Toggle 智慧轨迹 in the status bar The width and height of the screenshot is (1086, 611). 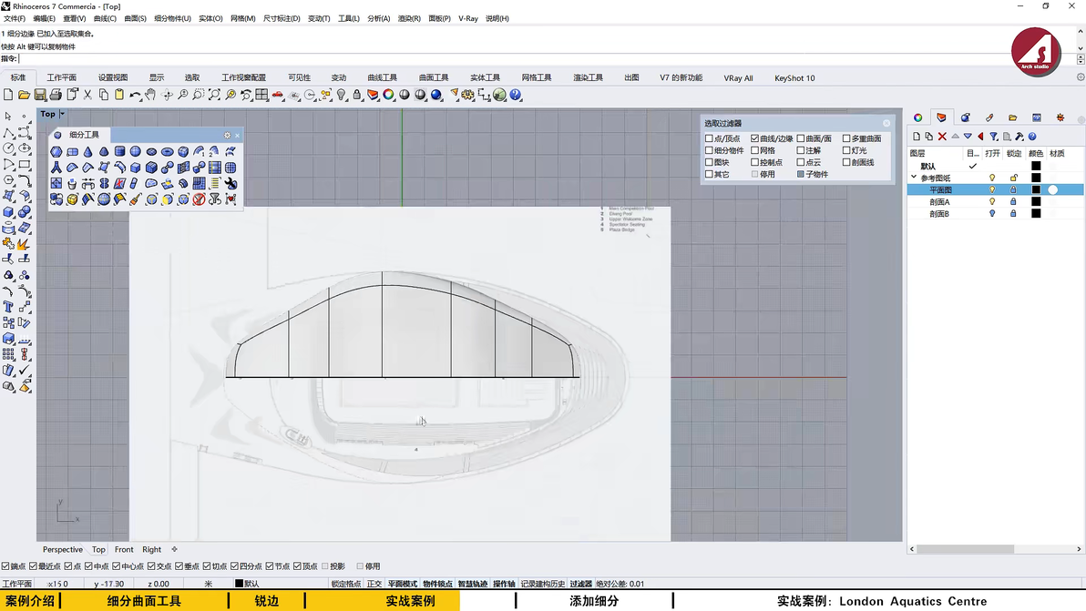point(472,584)
